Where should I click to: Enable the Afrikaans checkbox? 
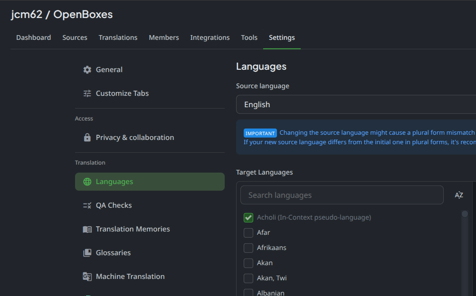pyautogui.click(x=248, y=248)
